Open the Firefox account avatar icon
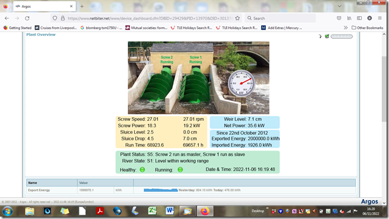 pos(370,18)
